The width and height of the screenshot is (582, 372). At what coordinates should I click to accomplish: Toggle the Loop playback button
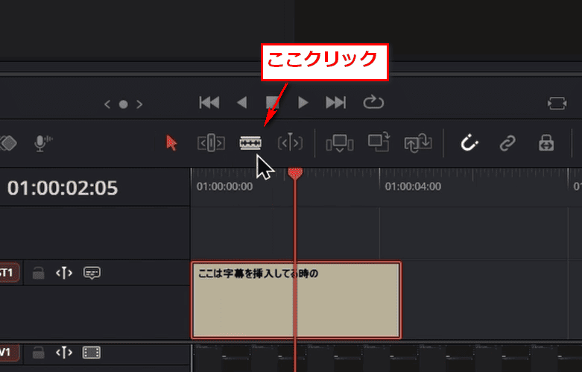click(x=372, y=103)
